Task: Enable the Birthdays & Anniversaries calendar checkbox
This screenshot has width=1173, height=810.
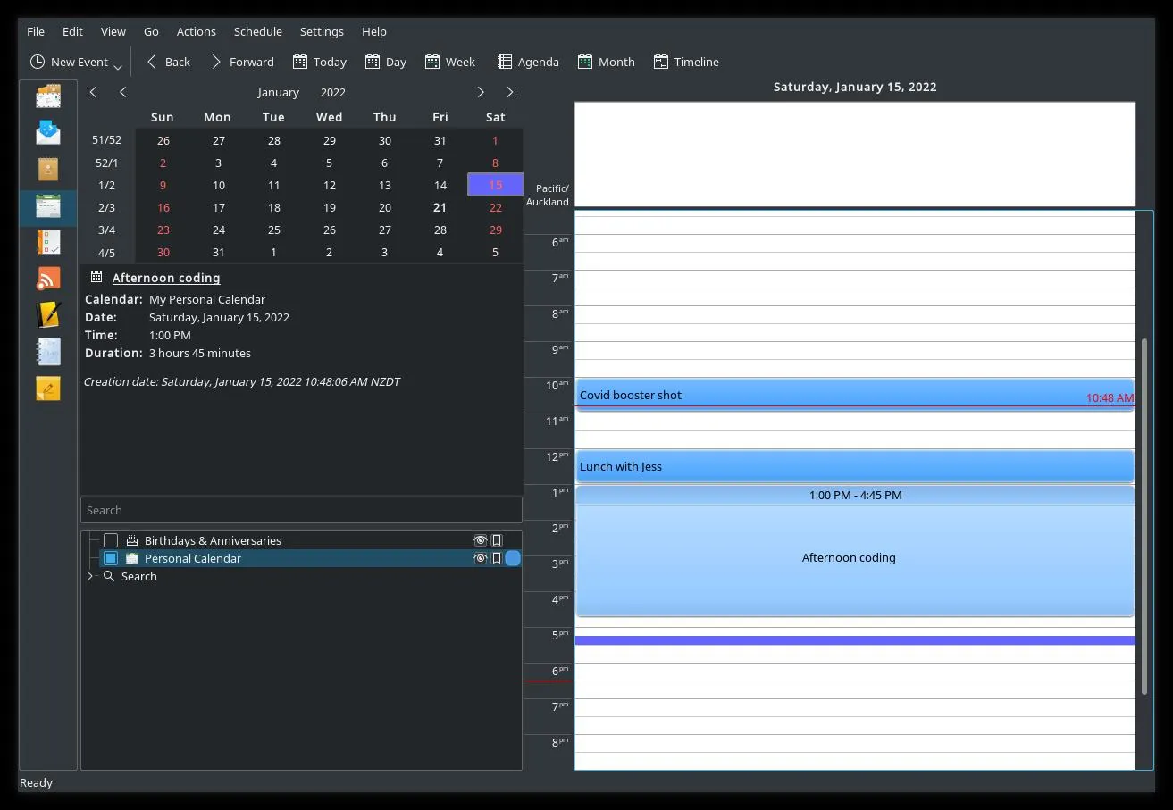Action: coord(110,539)
